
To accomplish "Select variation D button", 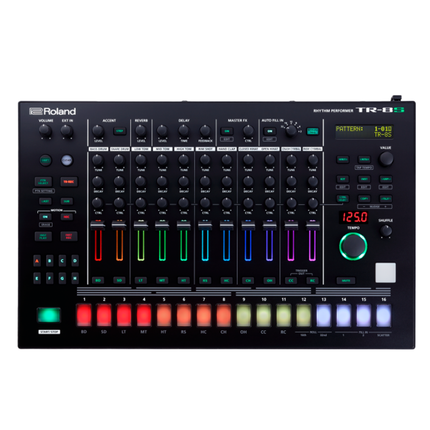I will tap(75, 261).
